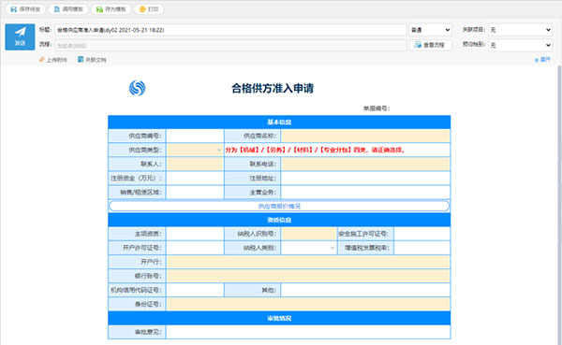Viewport: 562px width, 345px height.
Task: Click 上传附件 upload attachment paperclip link
Action: coord(53,60)
